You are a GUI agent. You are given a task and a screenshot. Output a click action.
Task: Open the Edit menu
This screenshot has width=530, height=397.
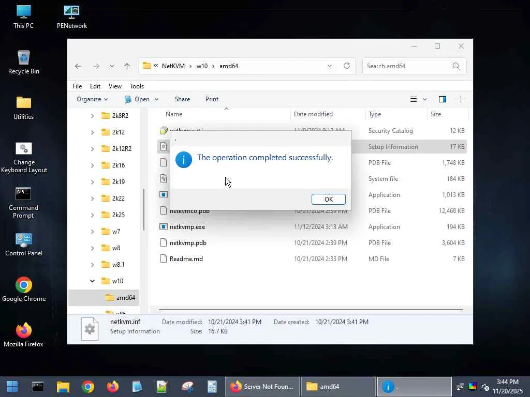95,86
